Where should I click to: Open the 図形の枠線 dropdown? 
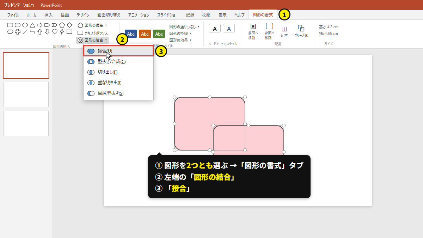pyautogui.click(x=180, y=33)
